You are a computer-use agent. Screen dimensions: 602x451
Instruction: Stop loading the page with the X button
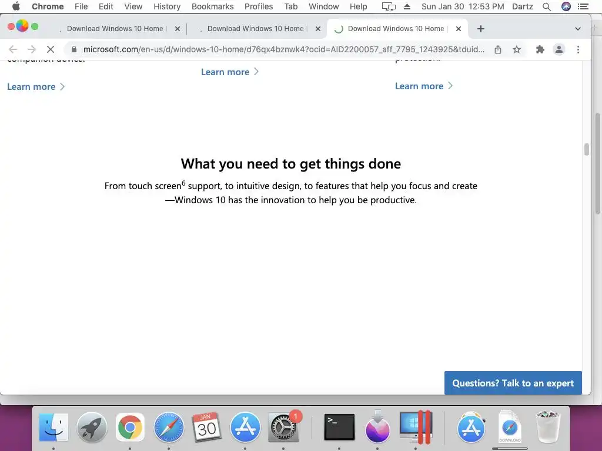tap(51, 49)
